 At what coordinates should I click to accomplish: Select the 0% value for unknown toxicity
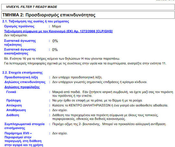pyautogui.click(x=55, y=41)
